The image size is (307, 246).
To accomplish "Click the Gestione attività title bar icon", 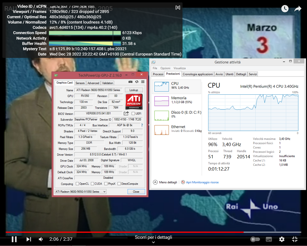I will [153, 62].
